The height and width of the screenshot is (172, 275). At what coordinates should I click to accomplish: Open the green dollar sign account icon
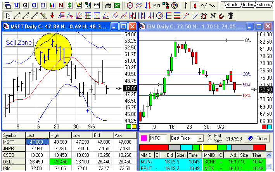tap(70, 5)
